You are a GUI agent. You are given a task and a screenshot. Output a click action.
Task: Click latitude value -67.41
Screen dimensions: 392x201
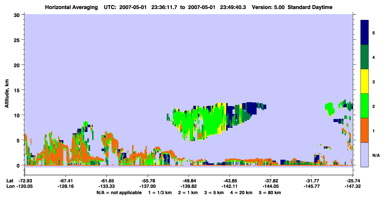(x=65, y=181)
